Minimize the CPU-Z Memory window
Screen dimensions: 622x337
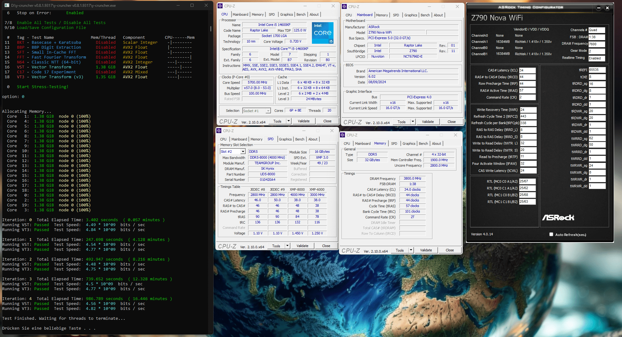click(x=428, y=135)
